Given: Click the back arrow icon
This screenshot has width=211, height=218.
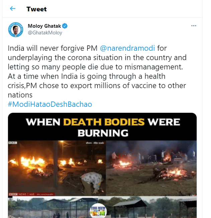Looking at the screenshot, I should [x=13, y=9].
